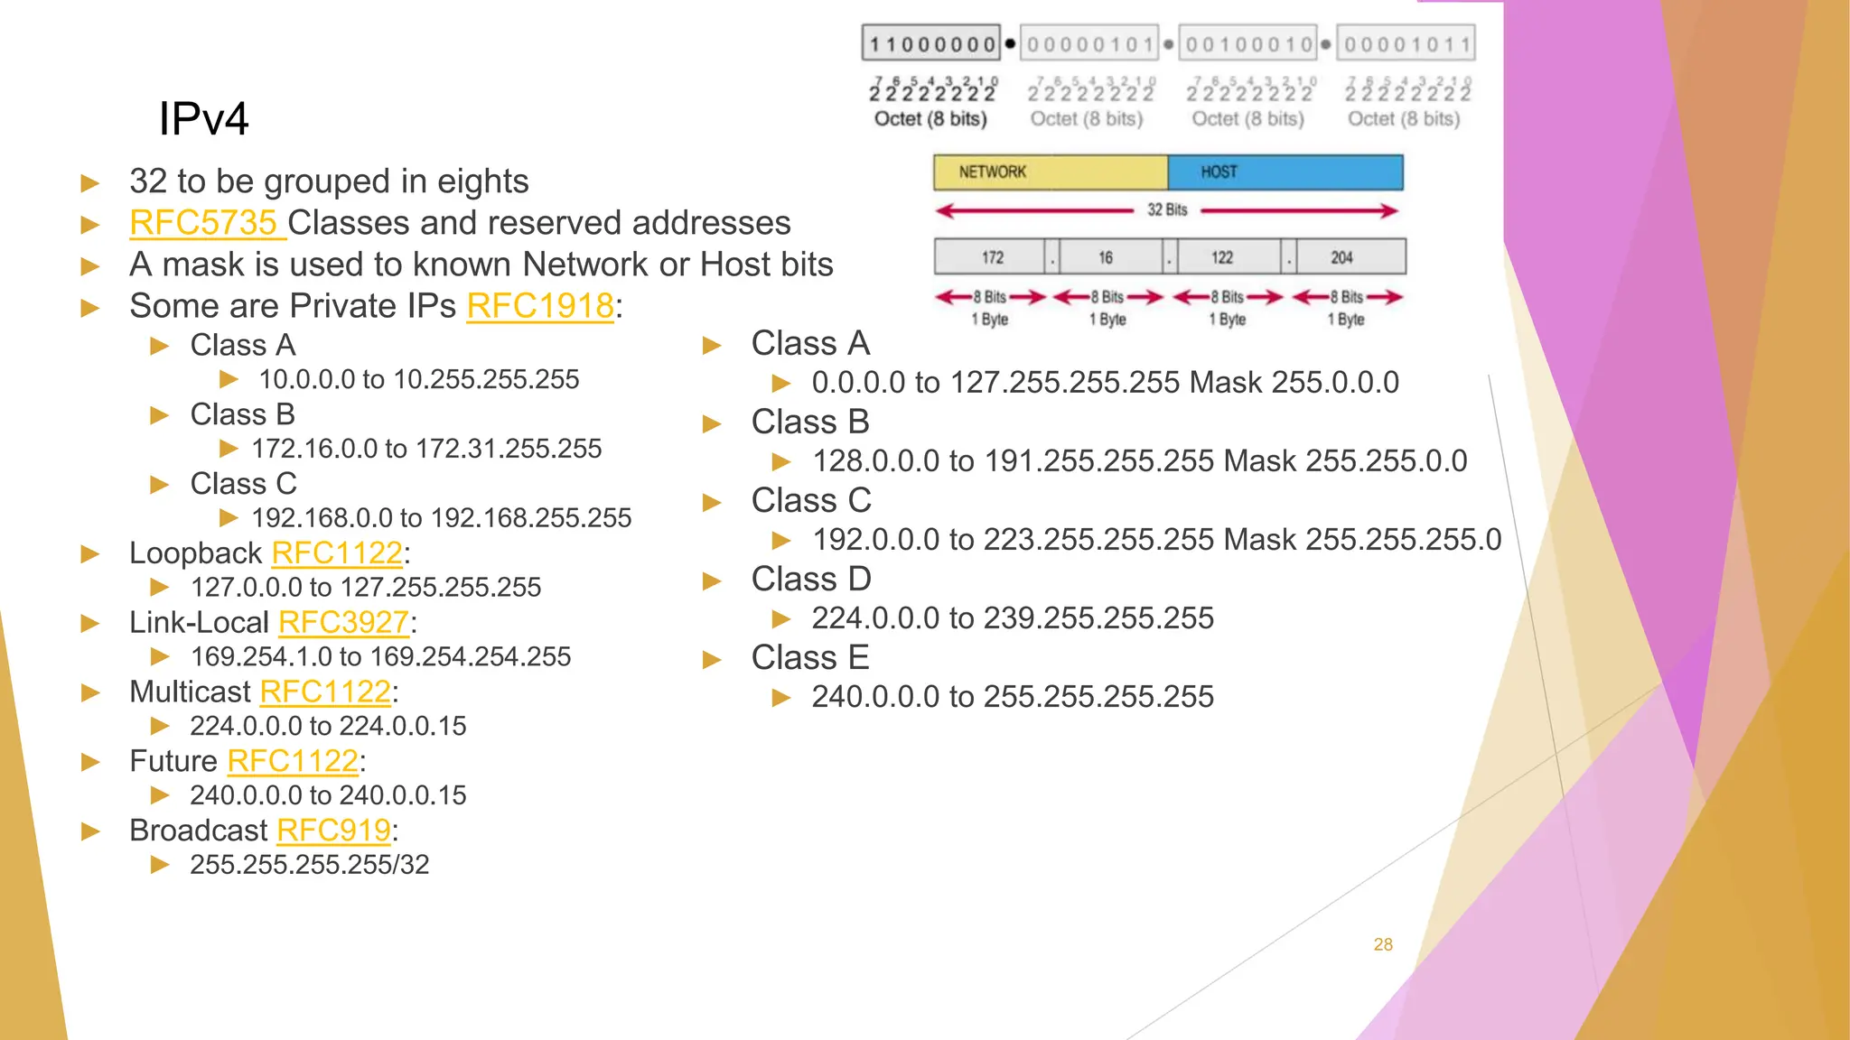1850x1040 pixels.
Task: Open the RFC3927 Link-Local link
Action: 343,622
